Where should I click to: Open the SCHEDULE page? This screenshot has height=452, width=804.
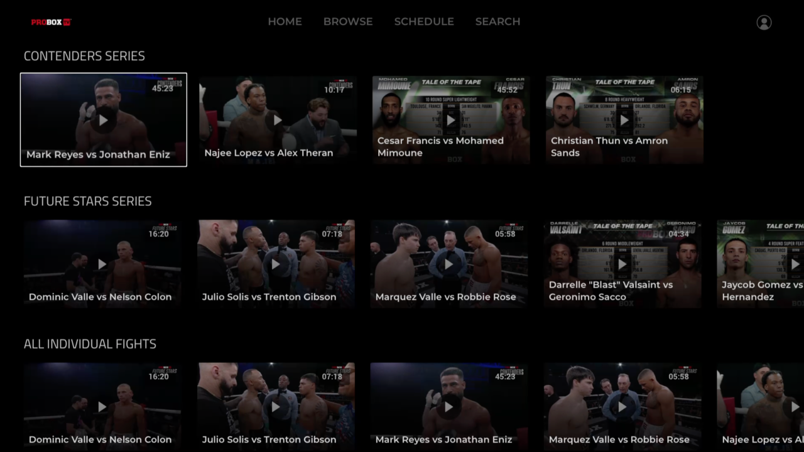coord(424,21)
